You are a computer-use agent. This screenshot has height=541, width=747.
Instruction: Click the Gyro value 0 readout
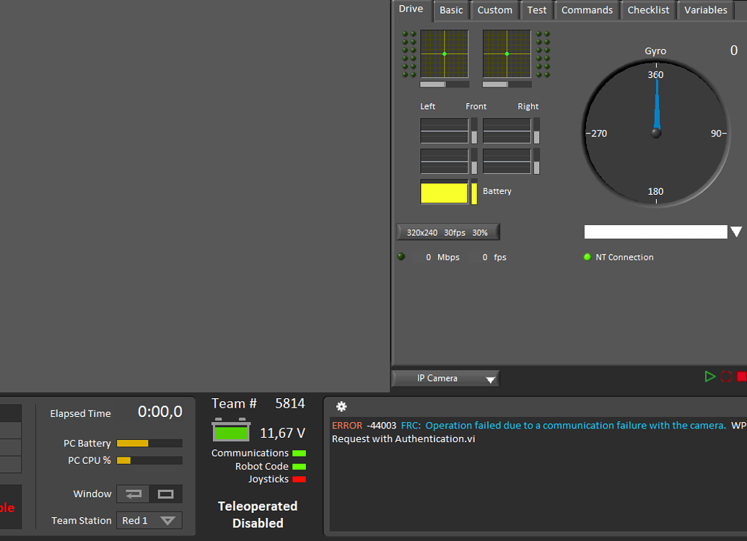click(734, 50)
